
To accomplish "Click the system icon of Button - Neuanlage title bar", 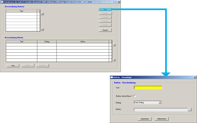I will click(112, 77).
